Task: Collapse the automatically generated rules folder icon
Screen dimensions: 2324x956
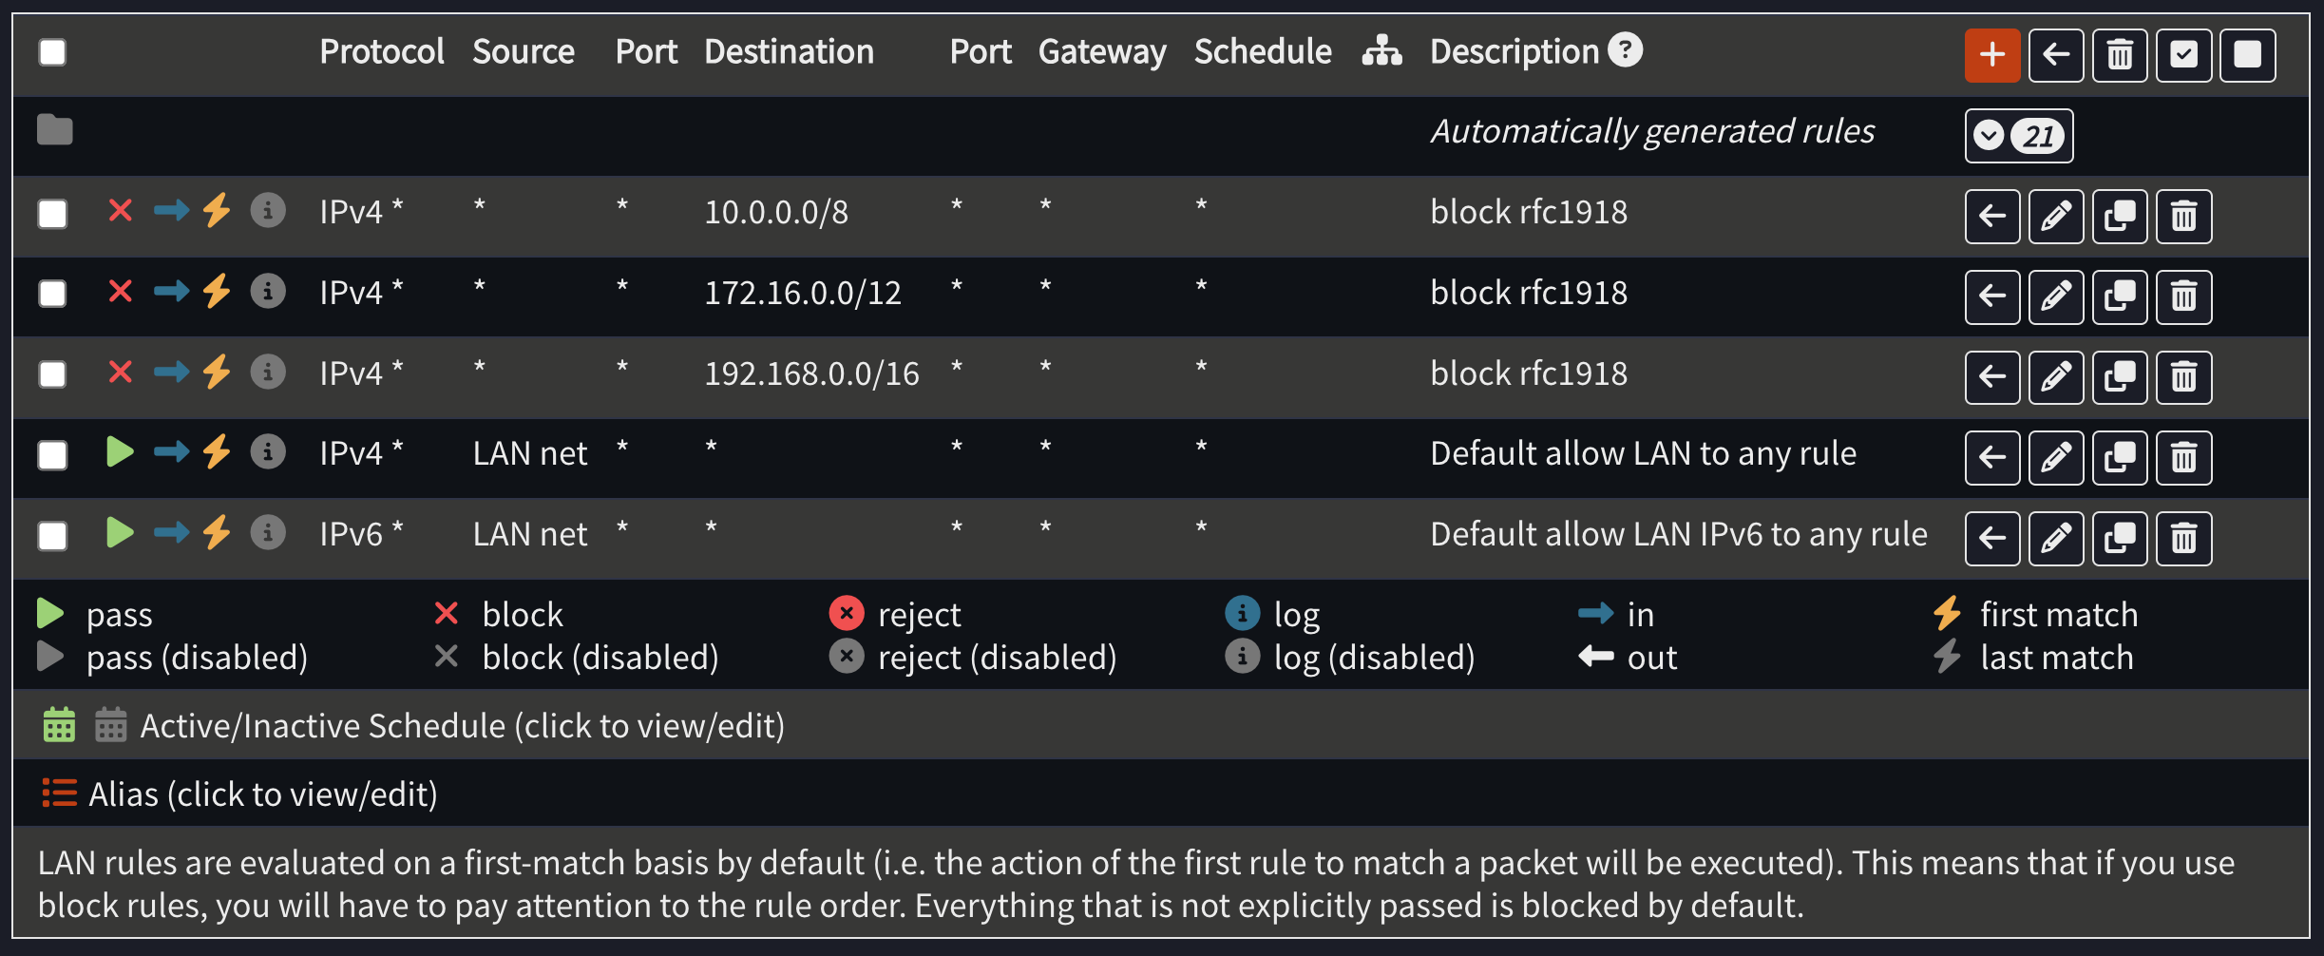Action: (x=53, y=130)
